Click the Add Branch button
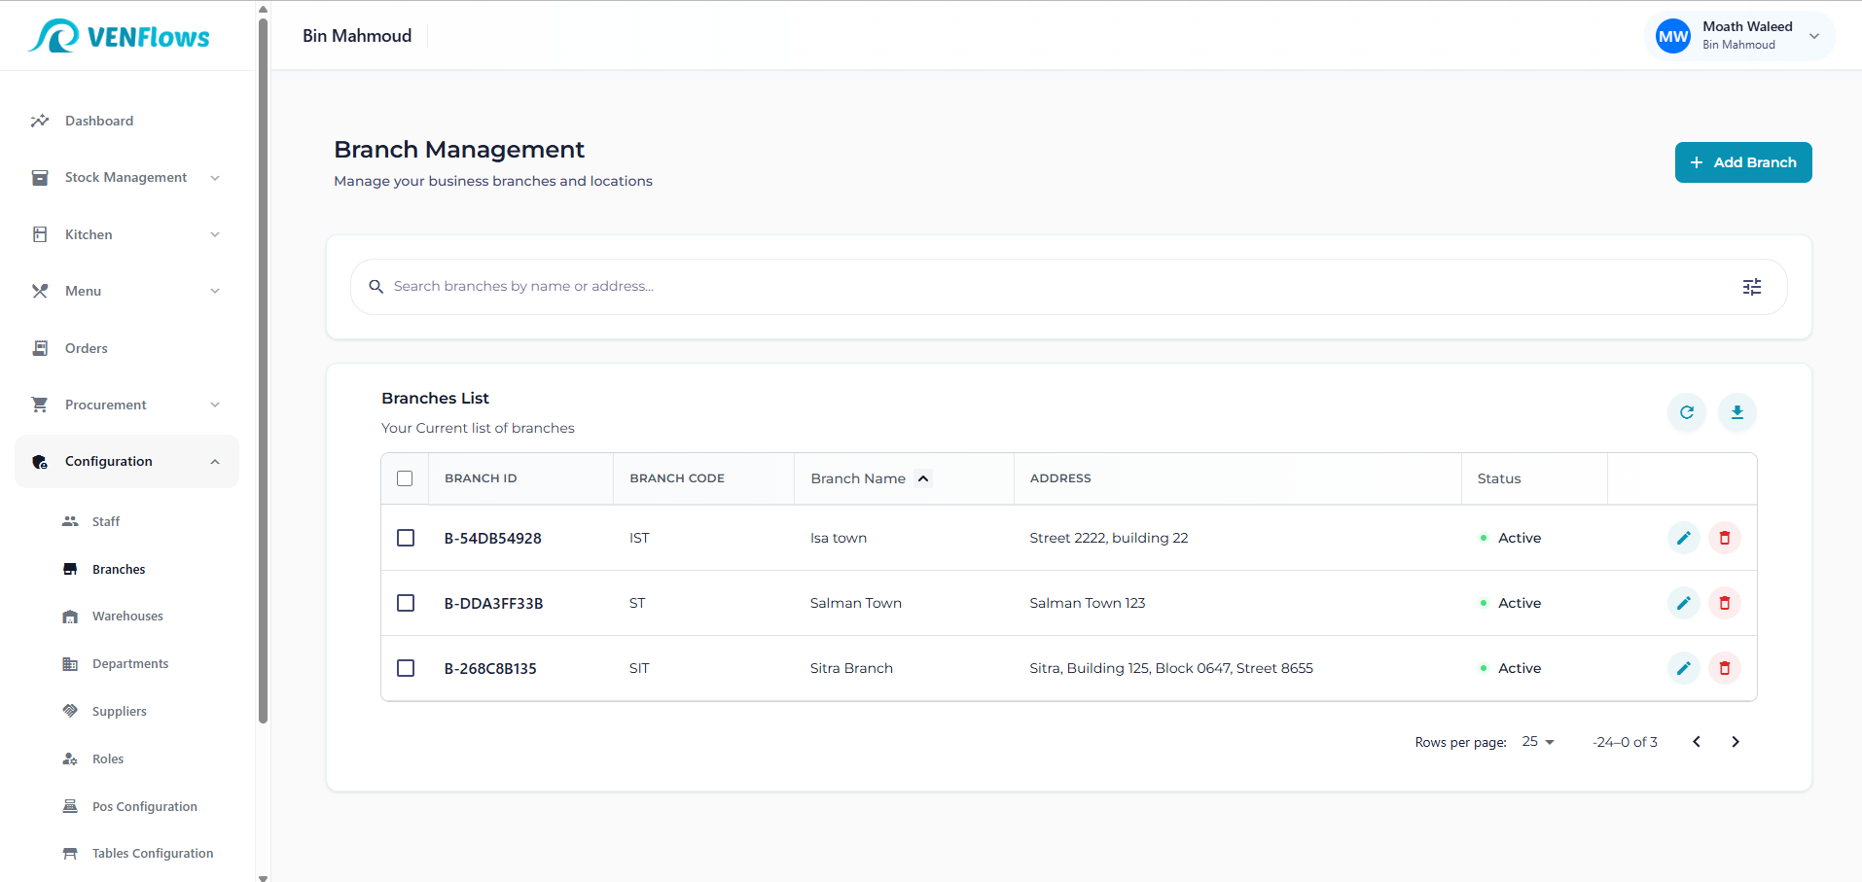1862x882 pixels. [x=1742, y=162]
